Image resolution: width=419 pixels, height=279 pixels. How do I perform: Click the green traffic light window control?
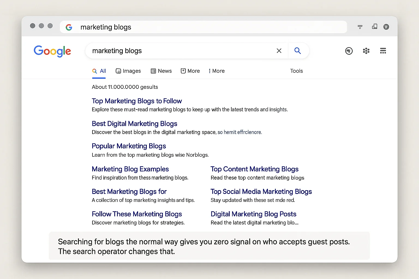(x=50, y=26)
